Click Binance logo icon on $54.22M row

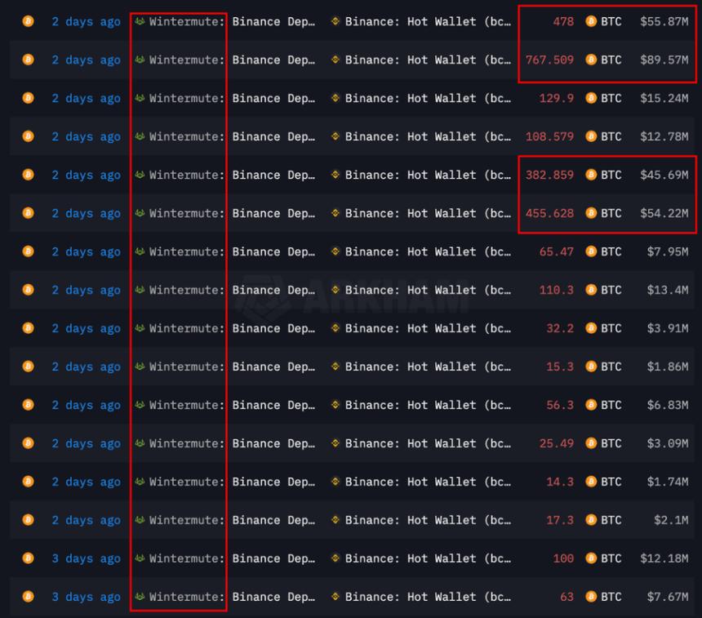(x=335, y=213)
